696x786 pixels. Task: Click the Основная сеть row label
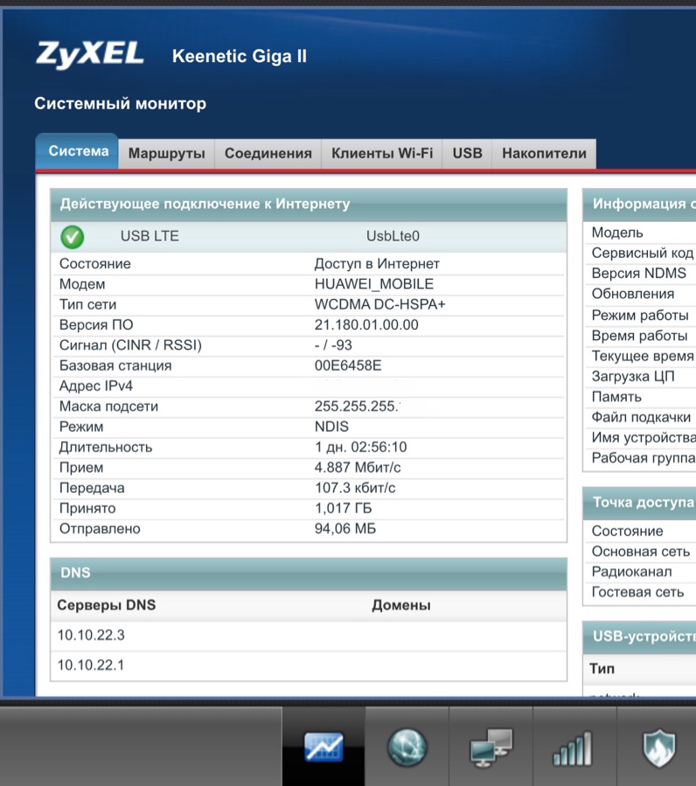(641, 552)
